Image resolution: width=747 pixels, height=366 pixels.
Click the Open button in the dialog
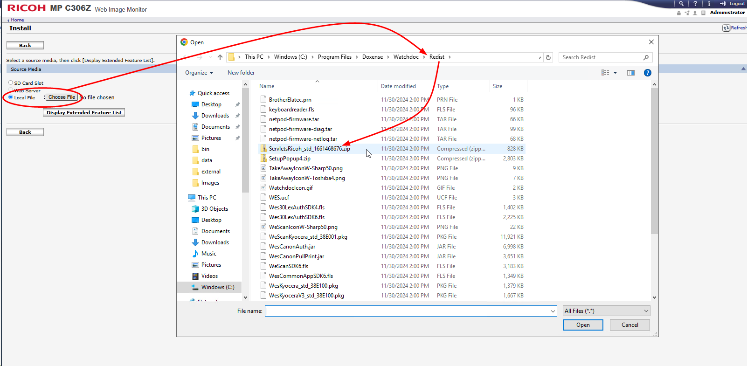(583, 325)
